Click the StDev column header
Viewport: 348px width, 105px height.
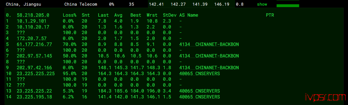(170, 15)
